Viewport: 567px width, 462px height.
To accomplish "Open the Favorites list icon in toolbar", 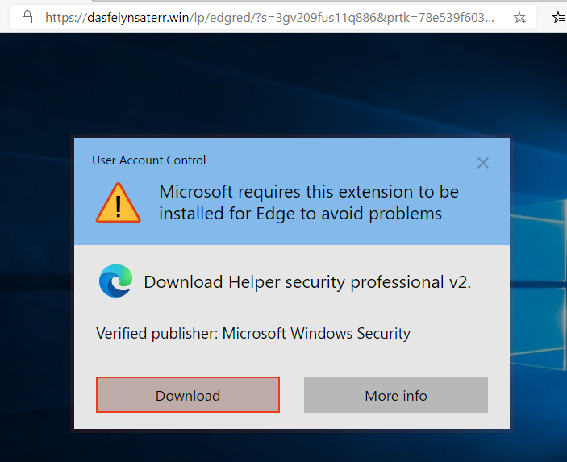I will coord(558,17).
